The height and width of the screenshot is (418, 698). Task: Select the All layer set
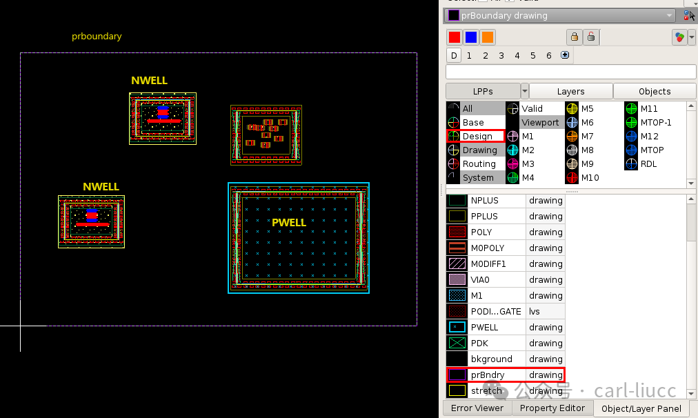(x=476, y=108)
